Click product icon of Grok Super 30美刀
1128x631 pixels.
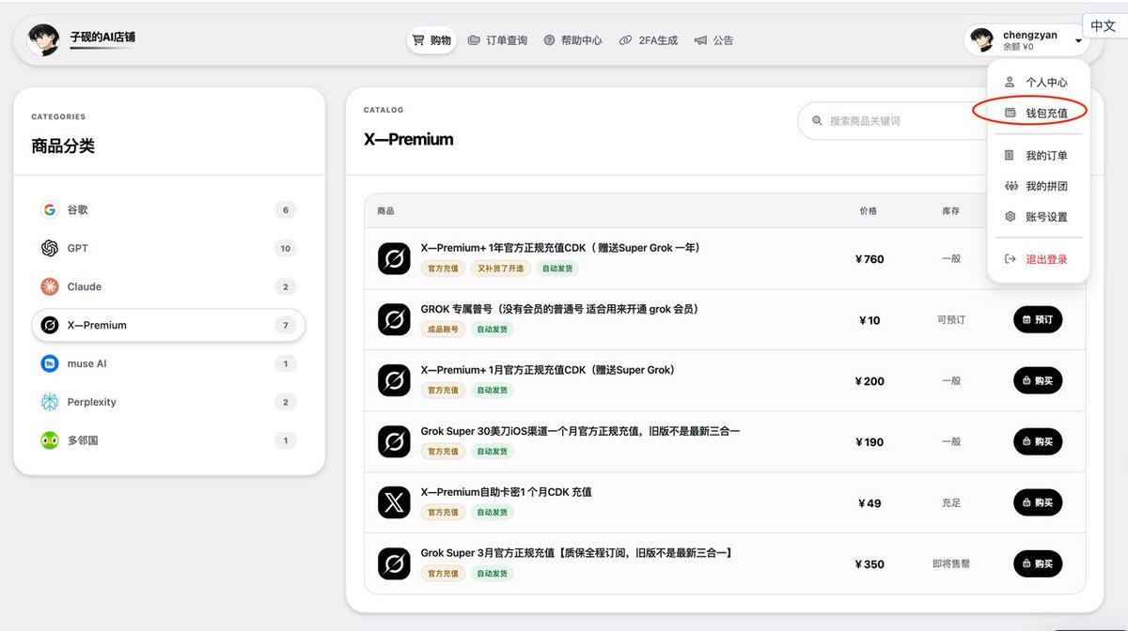395,442
